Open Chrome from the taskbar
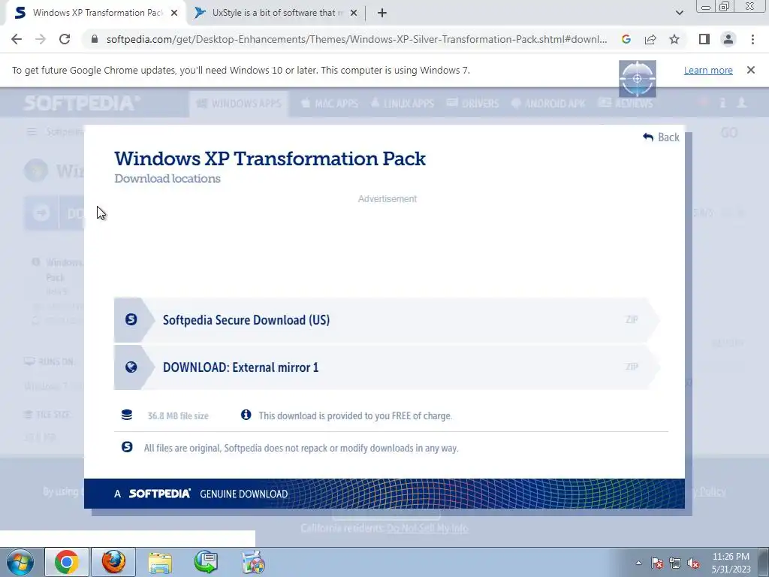 tap(67, 562)
